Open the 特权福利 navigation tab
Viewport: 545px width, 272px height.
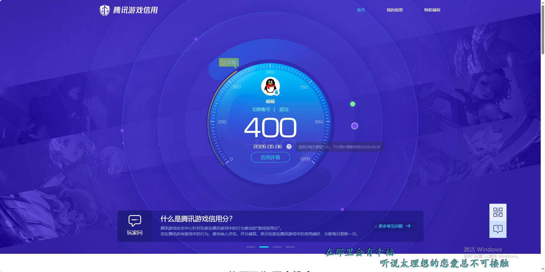pyautogui.click(x=432, y=10)
